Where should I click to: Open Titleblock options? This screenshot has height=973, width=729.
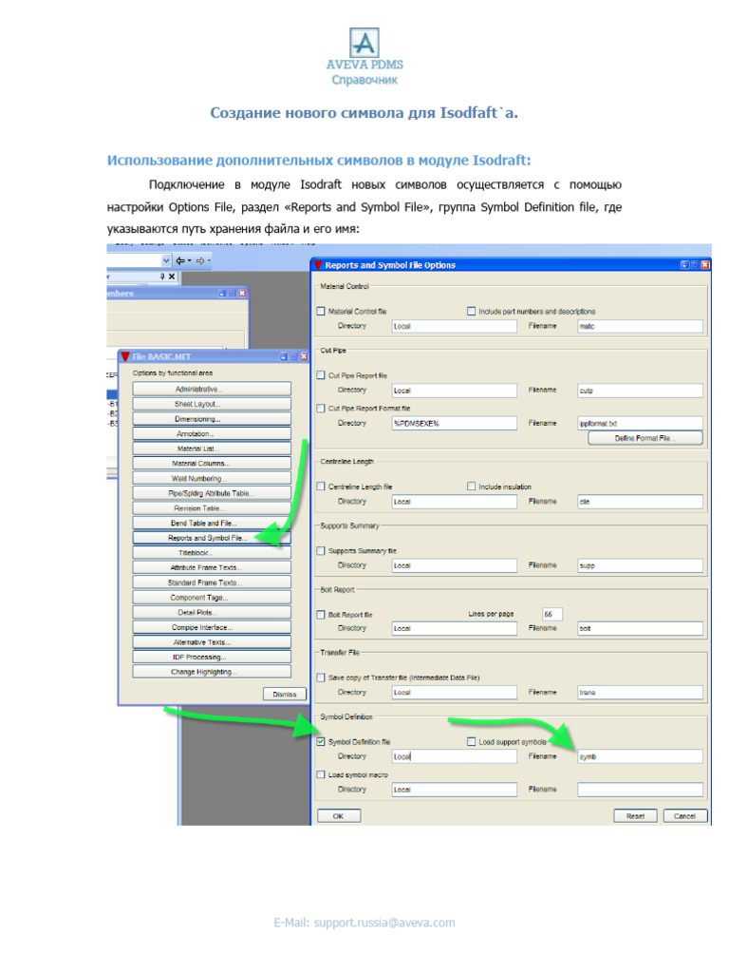212,553
